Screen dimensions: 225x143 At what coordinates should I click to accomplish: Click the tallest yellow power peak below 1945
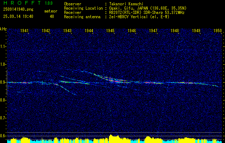pos(111,139)
